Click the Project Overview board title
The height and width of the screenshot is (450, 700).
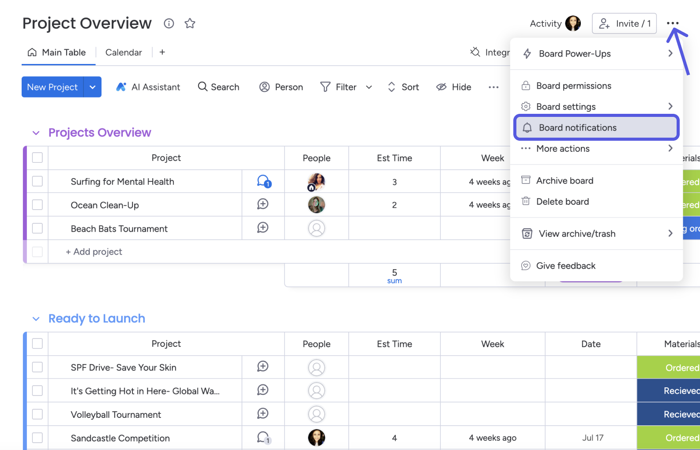(87, 23)
